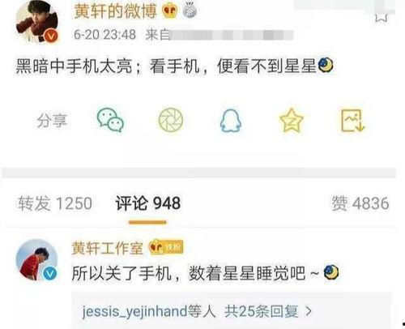The image size is (405, 329).
Task: Open 黄轩的微博 profile avatar
Action: pyautogui.click(x=37, y=22)
